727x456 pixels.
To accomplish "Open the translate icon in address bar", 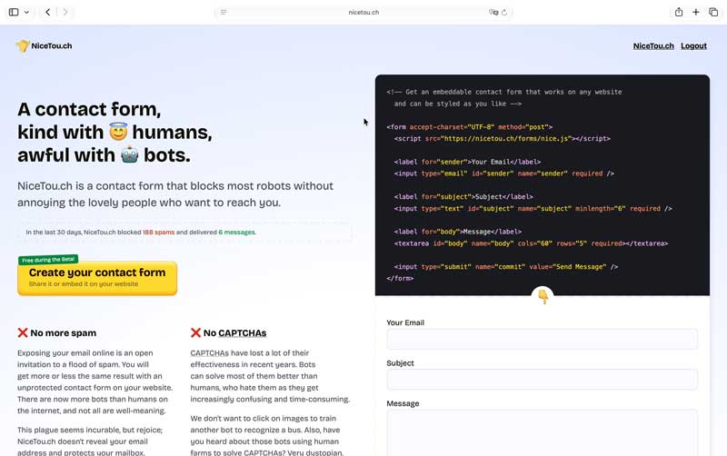I will pyautogui.click(x=493, y=12).
